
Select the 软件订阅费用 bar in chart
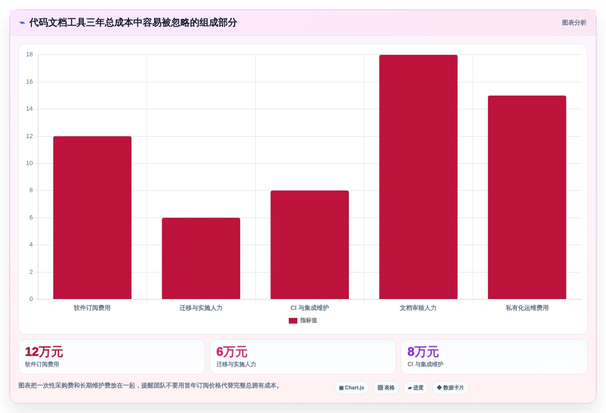tap(92, 218)
